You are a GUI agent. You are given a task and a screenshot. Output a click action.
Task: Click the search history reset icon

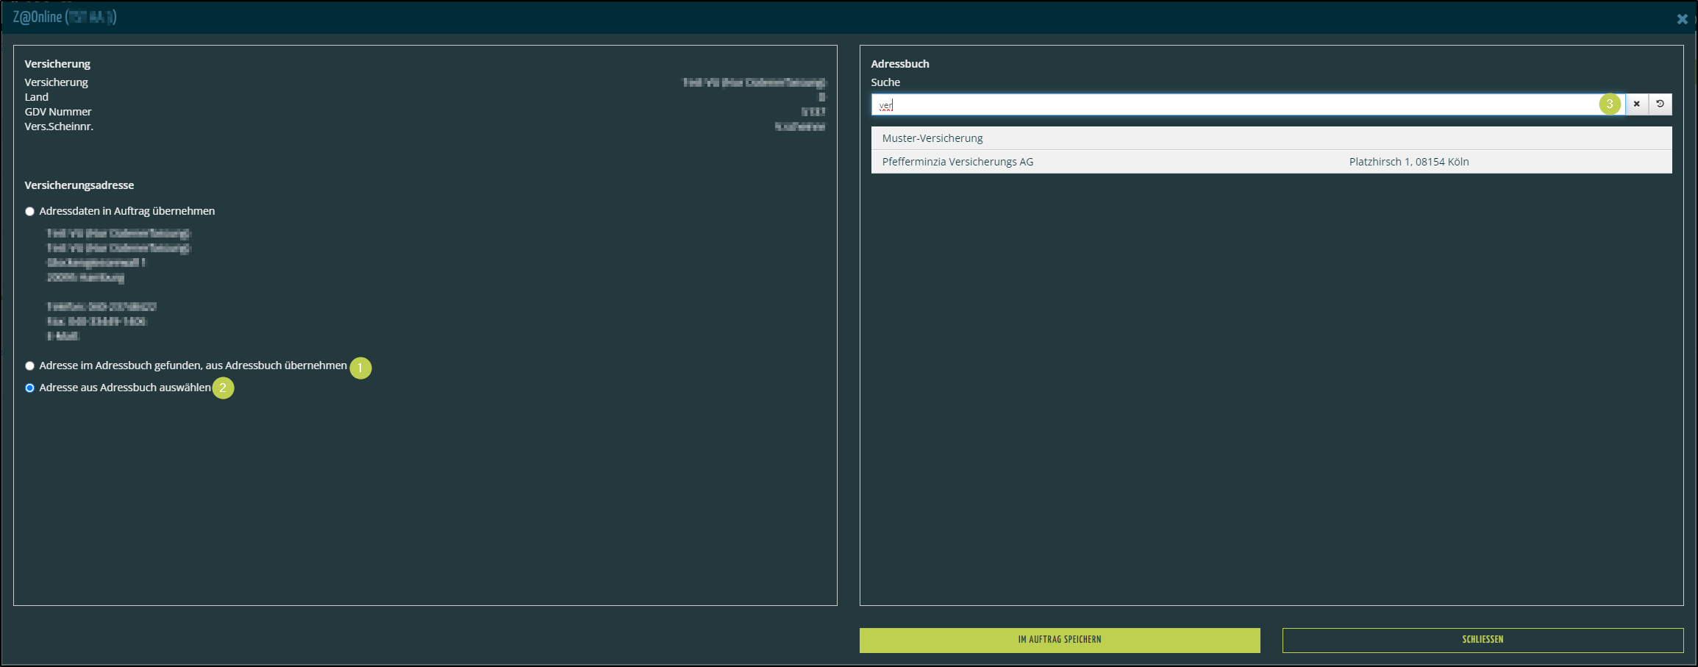pyautogui.click(x=1660, y=104)
